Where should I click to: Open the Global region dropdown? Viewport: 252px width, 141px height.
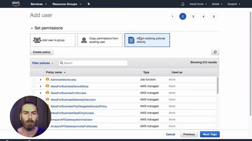click(x=217, y=4)
